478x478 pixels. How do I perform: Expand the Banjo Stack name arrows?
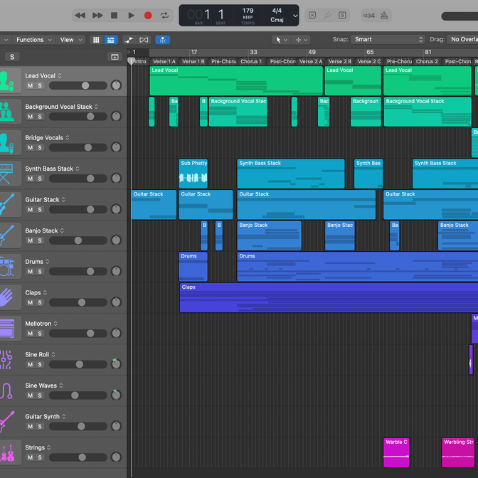(62, 230)
